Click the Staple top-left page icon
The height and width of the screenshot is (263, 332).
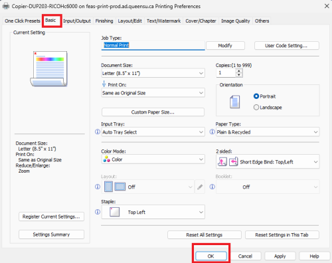[x=114, y=212]
